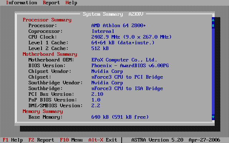Viewport: 229px width, 143px height.
Task: Click the System Summary window title
Action: point(113,14)
